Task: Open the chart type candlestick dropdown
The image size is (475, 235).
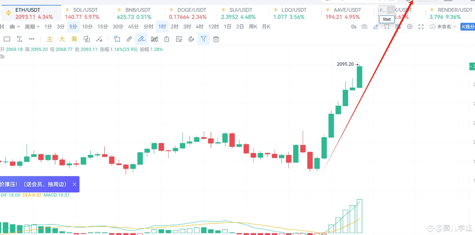Action: pos(15,27)
